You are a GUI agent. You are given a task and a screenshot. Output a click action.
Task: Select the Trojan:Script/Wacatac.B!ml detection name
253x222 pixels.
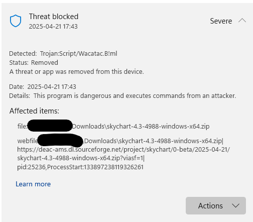(78, 54)
